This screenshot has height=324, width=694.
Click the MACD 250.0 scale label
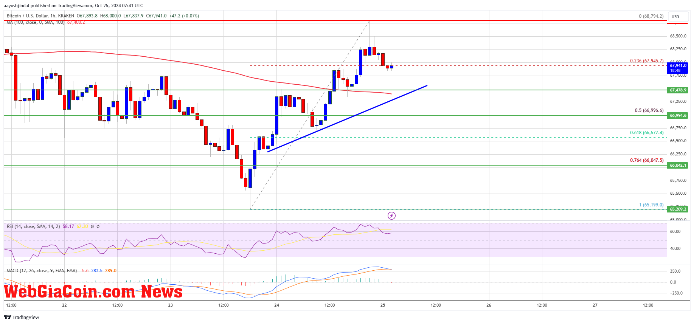(x=675, y=271)
